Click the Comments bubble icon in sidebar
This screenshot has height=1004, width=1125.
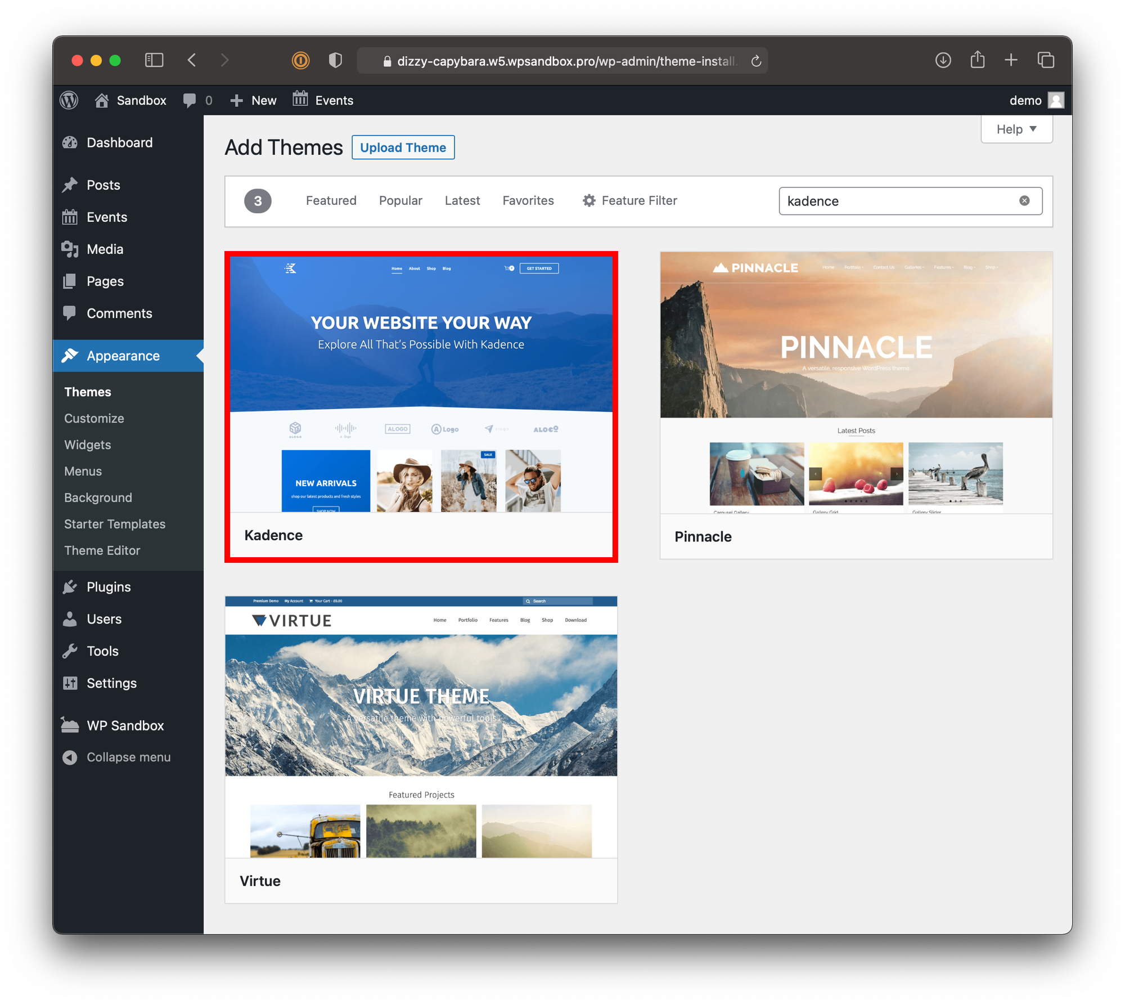pyautogui.click(x=70, y=313)
